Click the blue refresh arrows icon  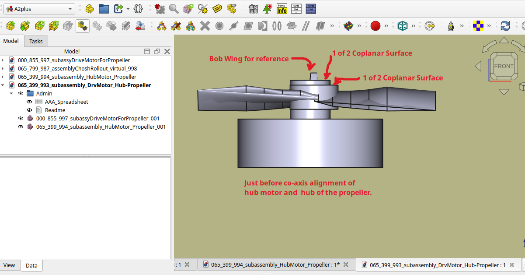coord(505,26)
